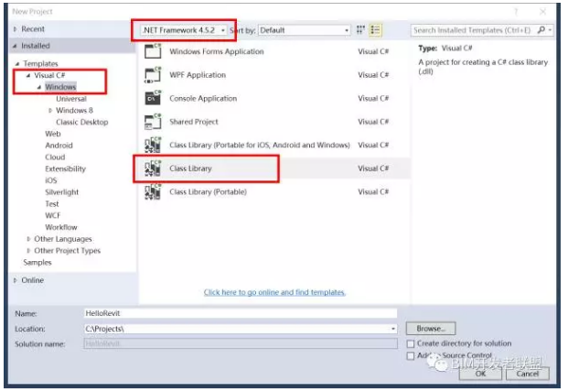Select the Shared Project template name
The height and width of the screenshot is (392, 568).
[x=193, y=122]
